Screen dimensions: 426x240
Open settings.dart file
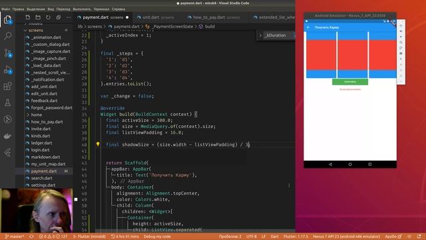pos(43,185)
